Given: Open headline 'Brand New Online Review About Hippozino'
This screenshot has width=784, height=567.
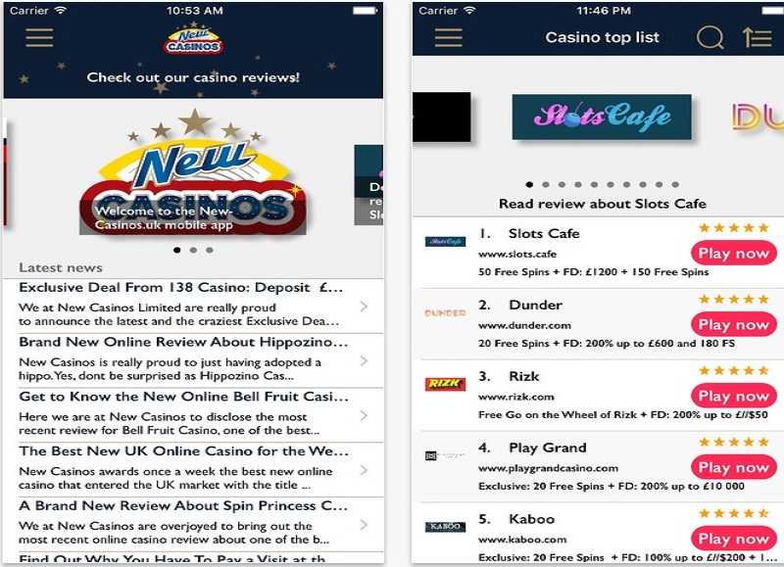Looking at the screenshot, I should (183, 342).
